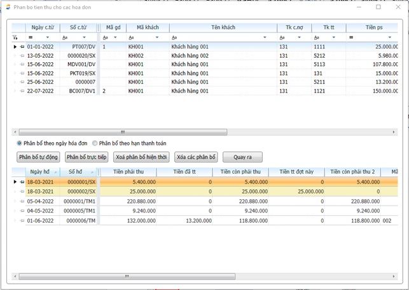Click the filter row funnel icon

pyautogui.click(x=16, y=37)
